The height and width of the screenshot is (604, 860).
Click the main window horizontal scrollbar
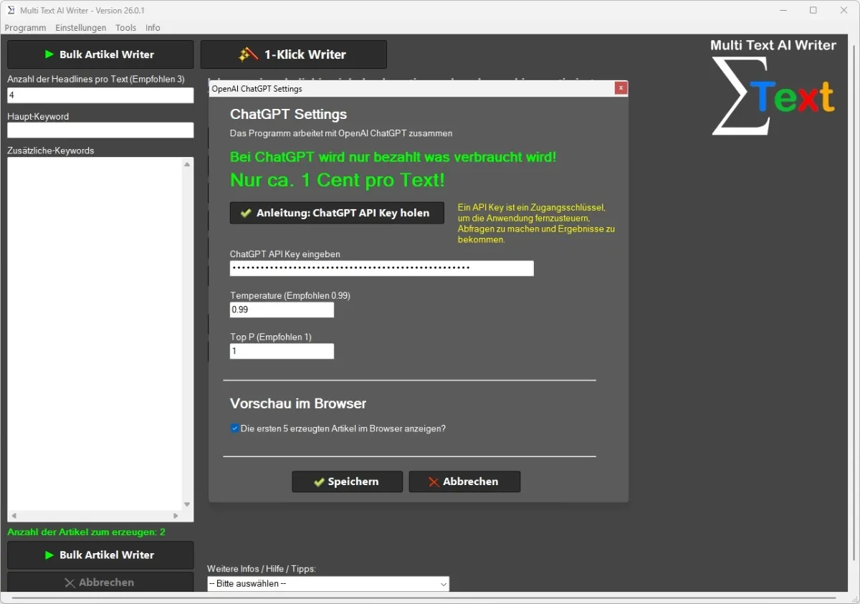[423, 597]
